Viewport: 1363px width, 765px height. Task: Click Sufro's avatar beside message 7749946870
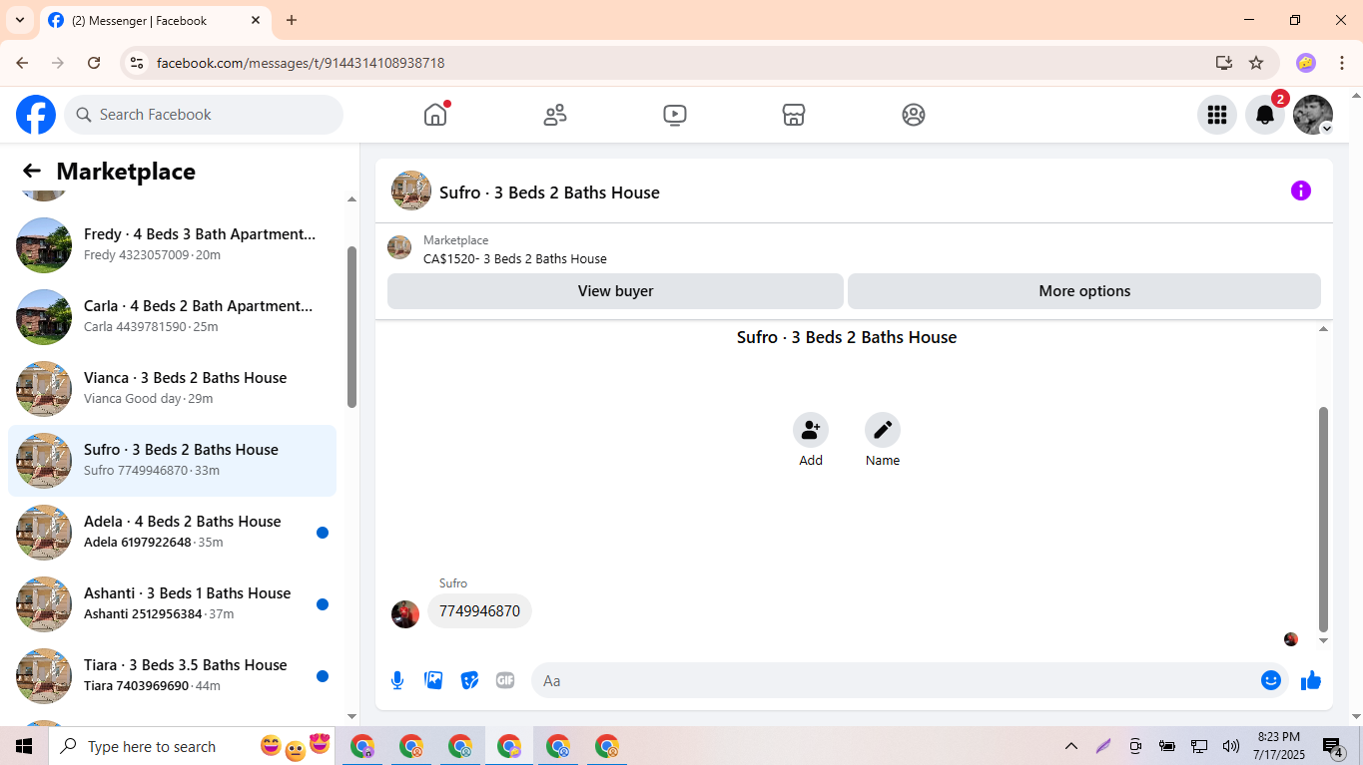pyautogui.click(x=405, y=613)
